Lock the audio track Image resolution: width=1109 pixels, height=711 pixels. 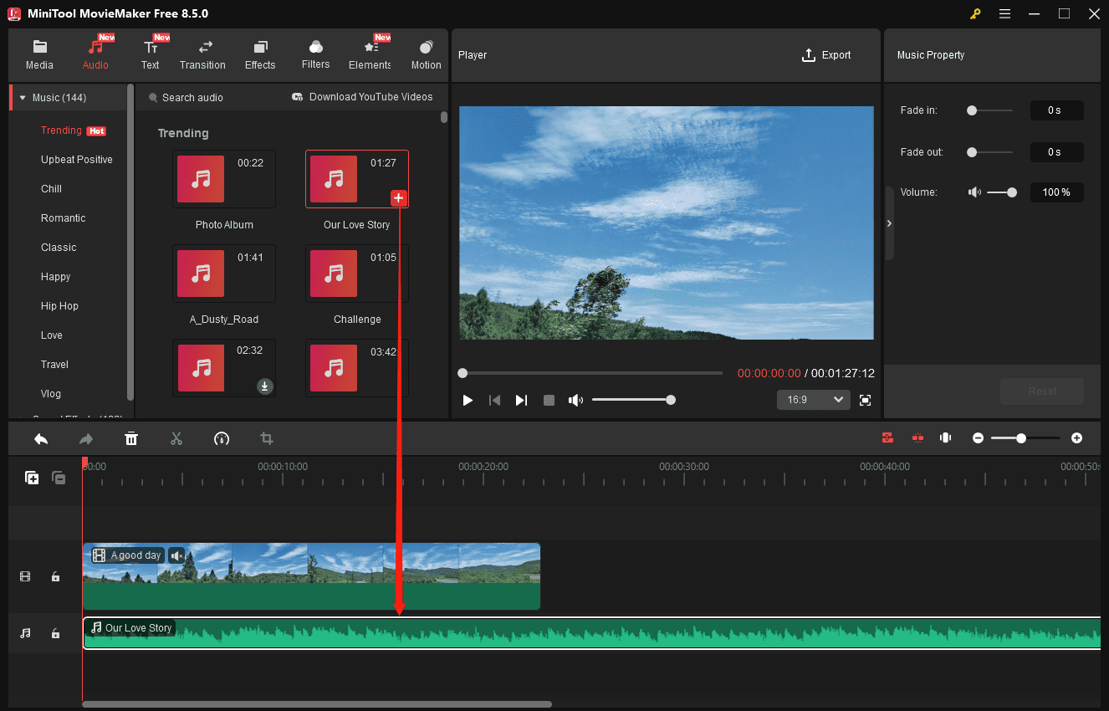point(55,633)
